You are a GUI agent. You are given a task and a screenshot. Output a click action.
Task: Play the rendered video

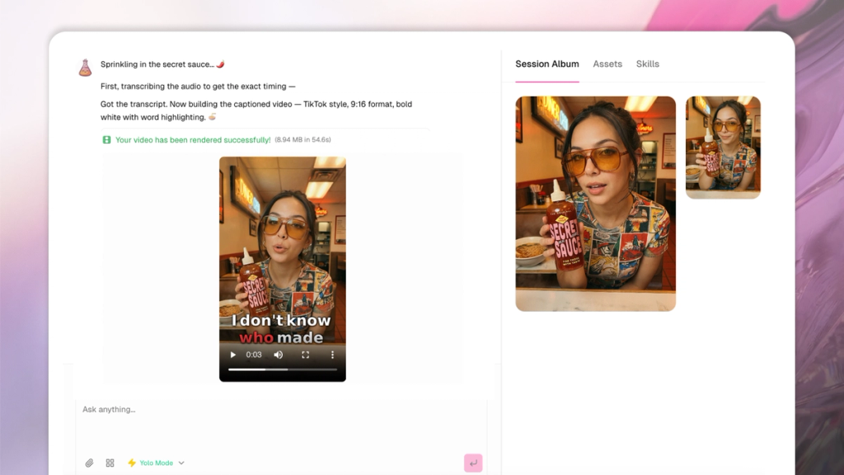[233, 355]
